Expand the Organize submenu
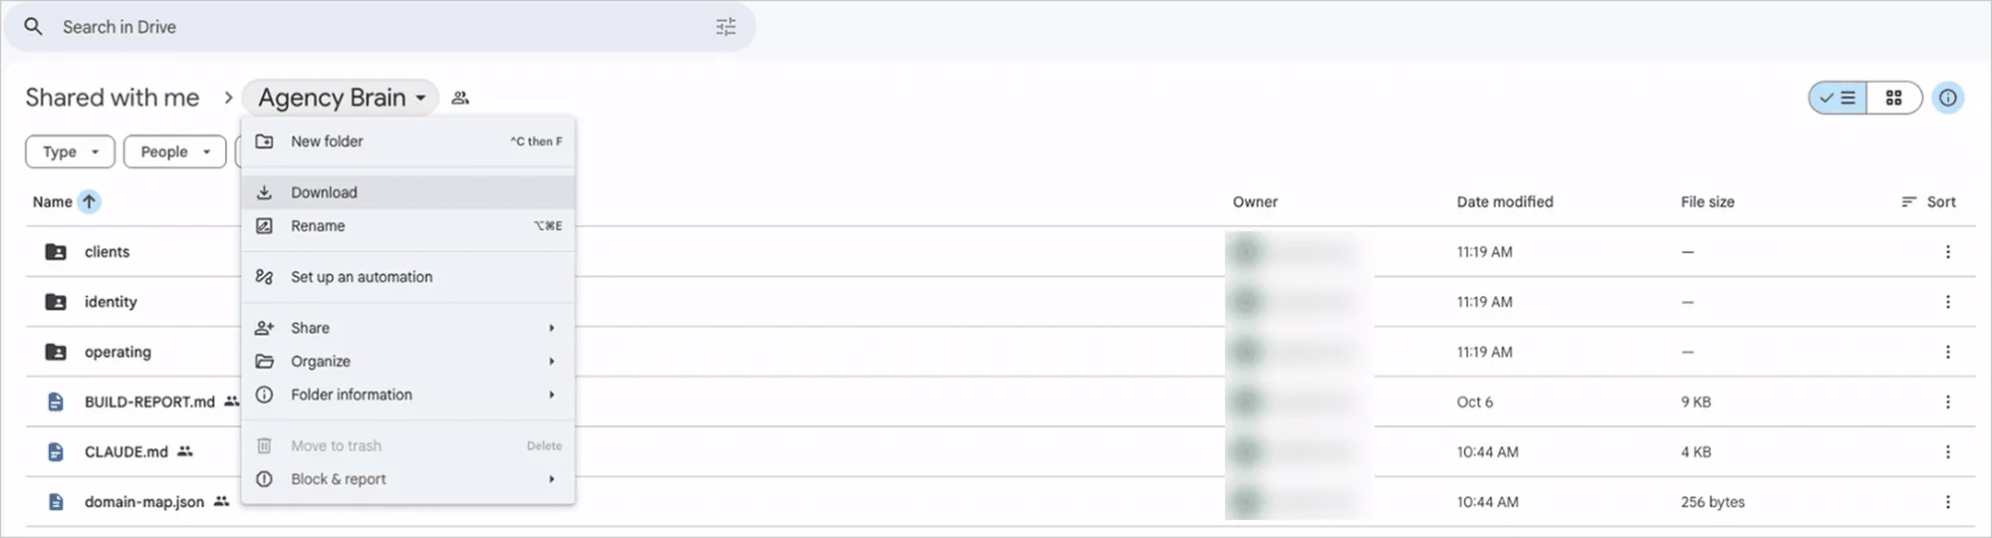1992x538 pixels. [408, 361]
